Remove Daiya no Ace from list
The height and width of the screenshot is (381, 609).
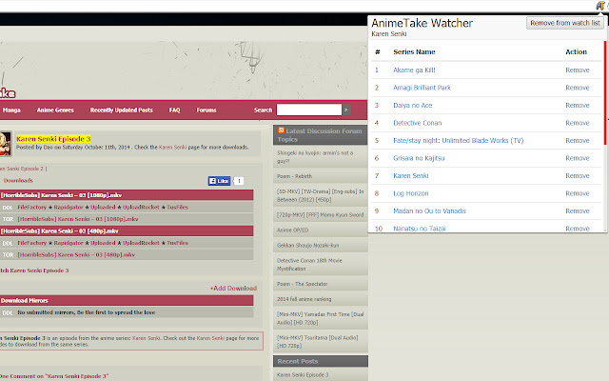[x=578, y=106]
